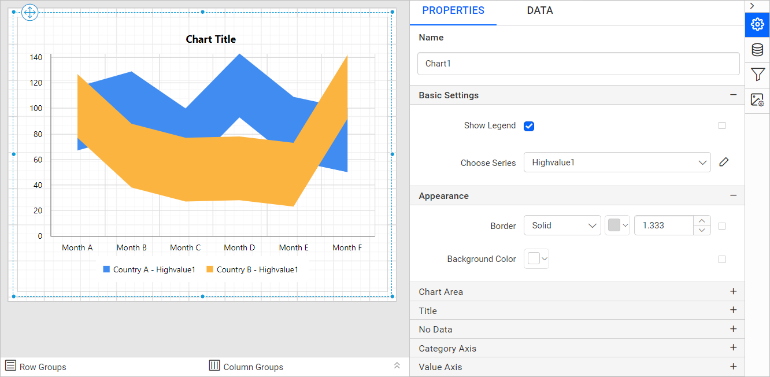Collapse the Appearance section
770x377 pixels.
tap(734, 195)
